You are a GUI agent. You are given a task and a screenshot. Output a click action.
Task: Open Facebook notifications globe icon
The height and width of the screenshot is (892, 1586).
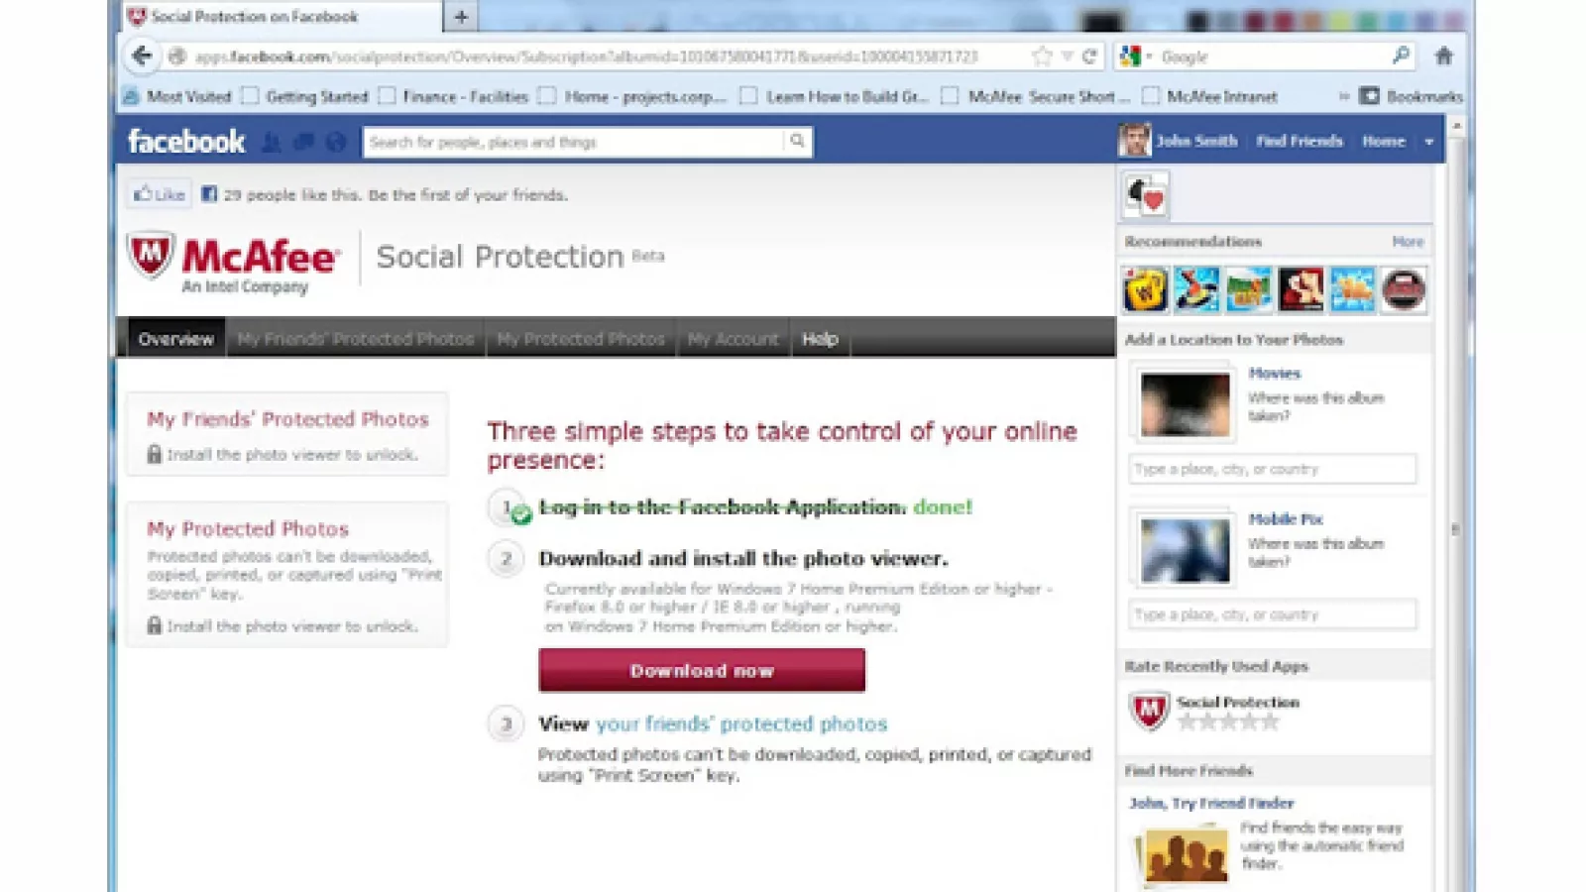[336, 143]
